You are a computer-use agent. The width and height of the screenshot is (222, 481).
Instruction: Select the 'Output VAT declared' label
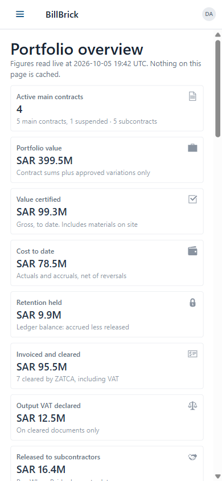click(x=48, y=406)
